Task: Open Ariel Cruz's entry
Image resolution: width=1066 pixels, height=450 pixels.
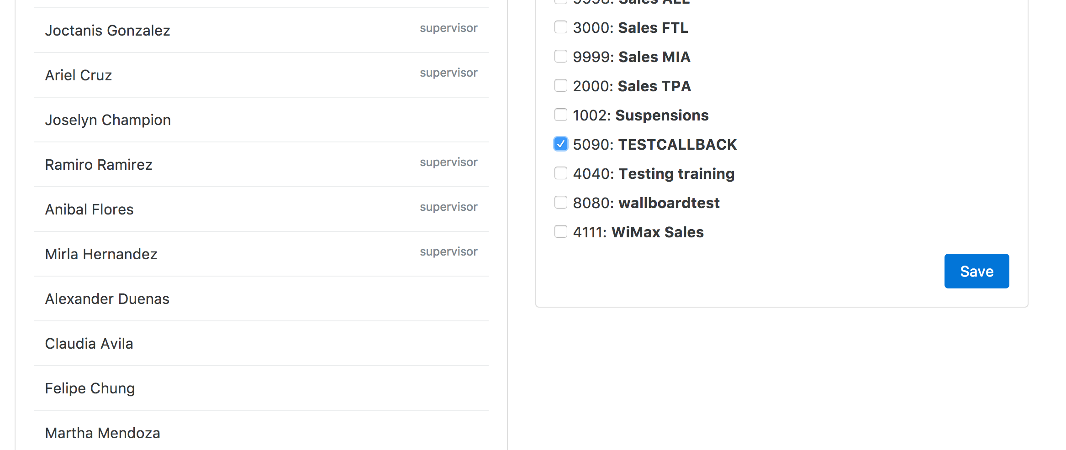Action: pos(261,75)
